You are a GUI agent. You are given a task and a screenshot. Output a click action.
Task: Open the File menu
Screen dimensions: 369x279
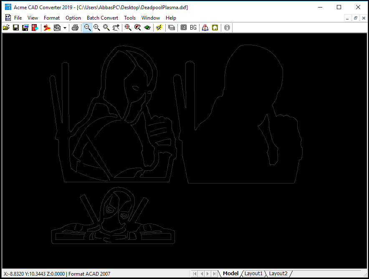(x=18, y=18)
